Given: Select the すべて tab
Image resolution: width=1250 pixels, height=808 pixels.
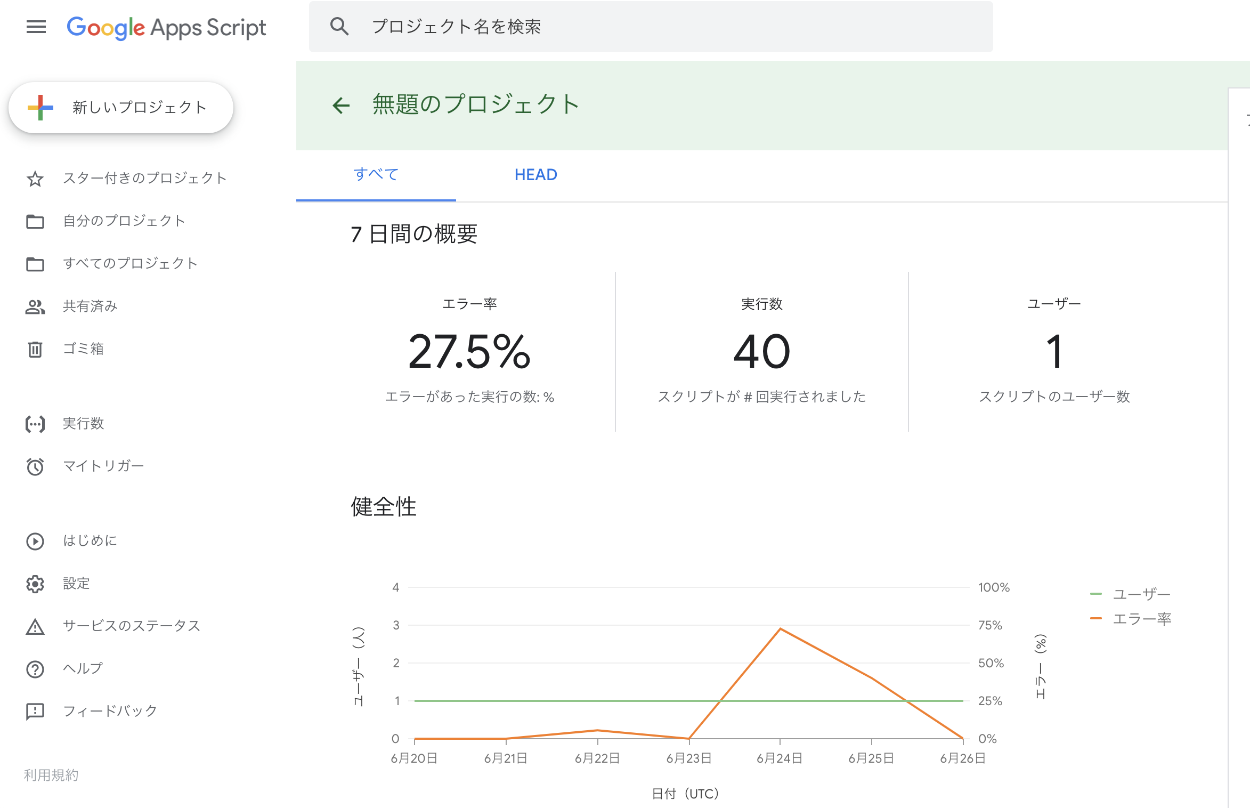Looking at the screenshot, I should pyautogui.click(x=376, y=174).
